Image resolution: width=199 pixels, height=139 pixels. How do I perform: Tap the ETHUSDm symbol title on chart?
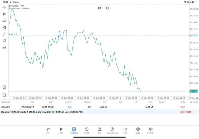click(x=16, y=6)
